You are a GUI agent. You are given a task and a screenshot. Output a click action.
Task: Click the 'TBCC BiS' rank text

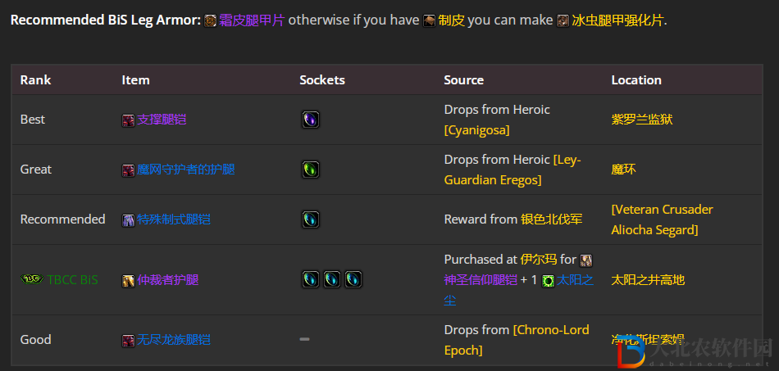tap(72, 280)
